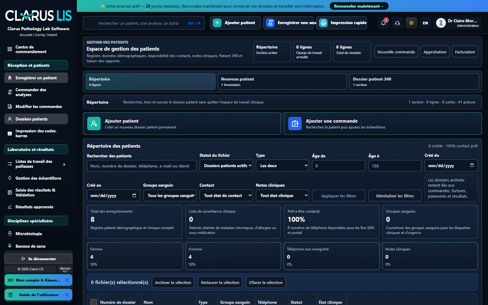The height and width of the screenshot is (305, 488).
Task: Toggle light theme with the sun icon
Action: click(x=411, y=23)
